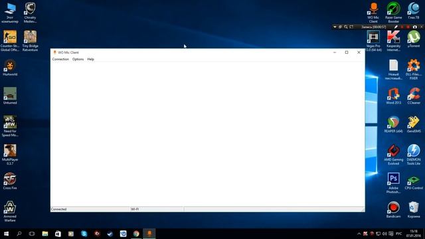Select the Kaspersky Internet Security shortcut

click(394, 40)
